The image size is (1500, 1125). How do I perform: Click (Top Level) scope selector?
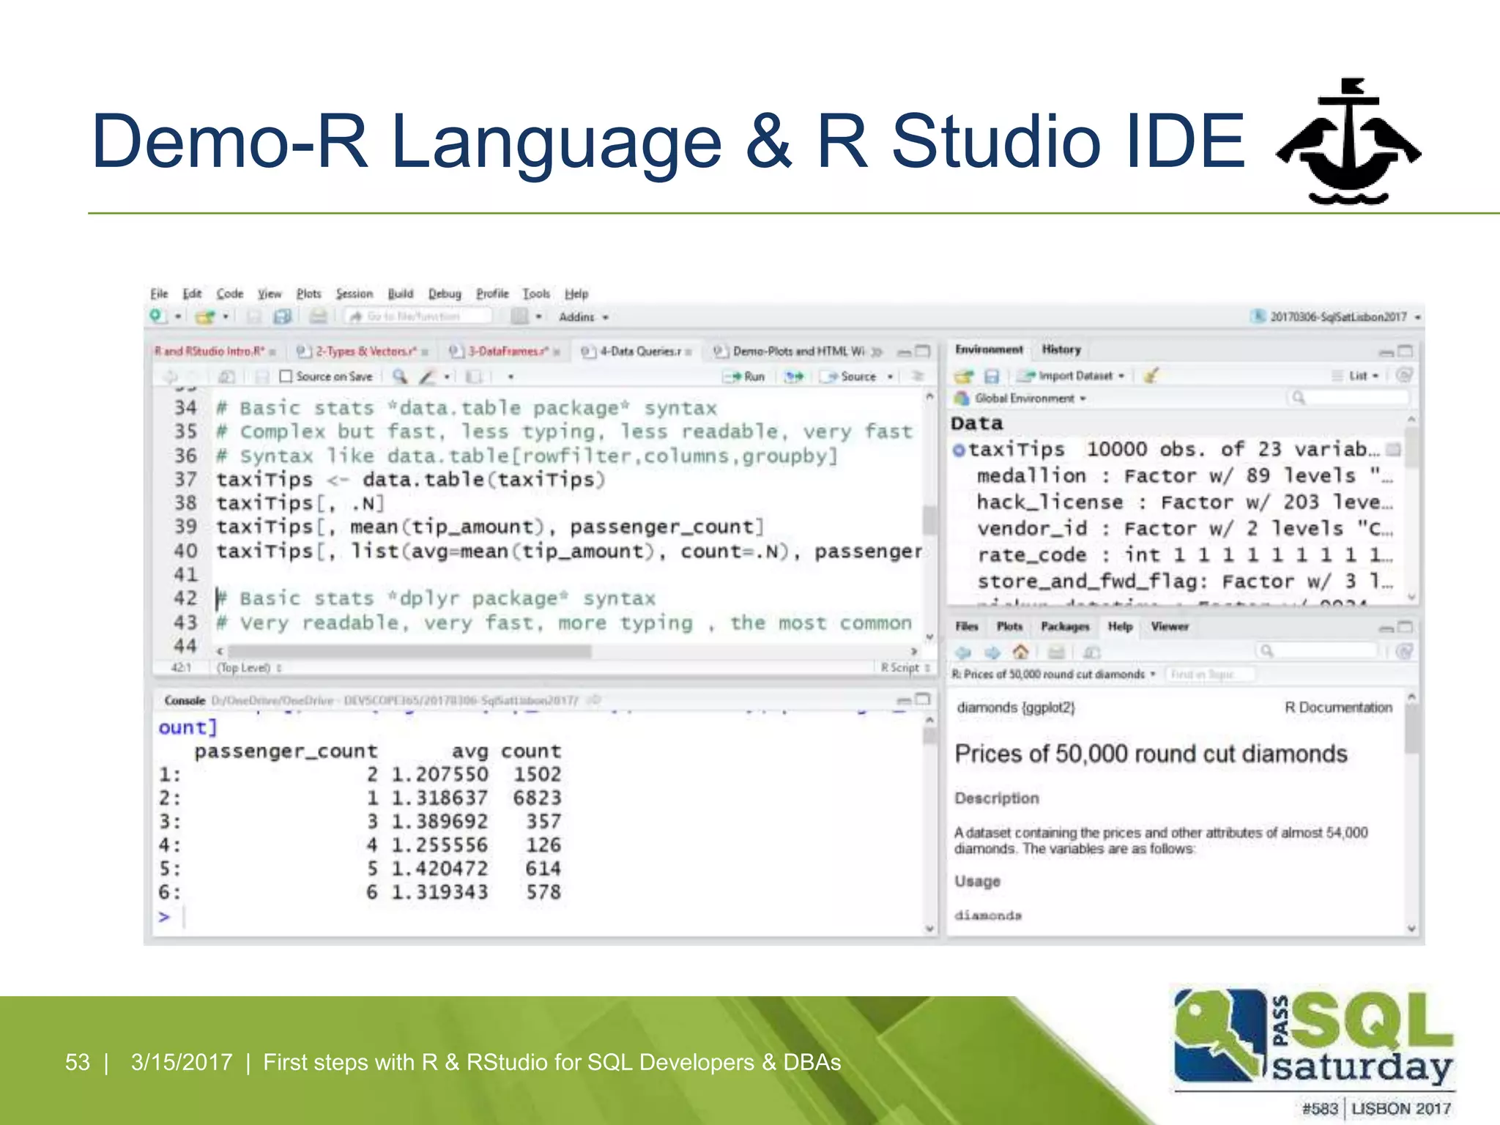249,668
